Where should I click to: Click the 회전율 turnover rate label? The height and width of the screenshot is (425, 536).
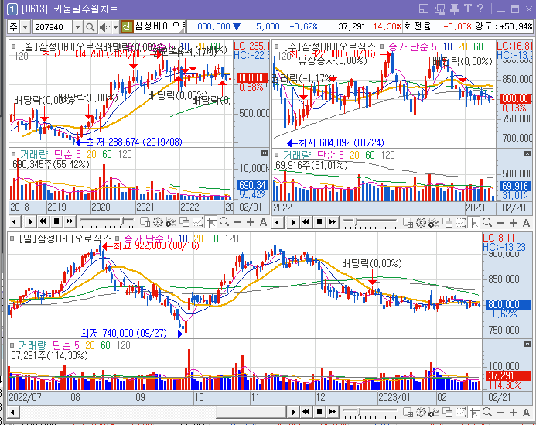click(x=420, y=26)
